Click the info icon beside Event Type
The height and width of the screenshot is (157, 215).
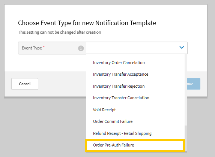[x=81, y=48]
